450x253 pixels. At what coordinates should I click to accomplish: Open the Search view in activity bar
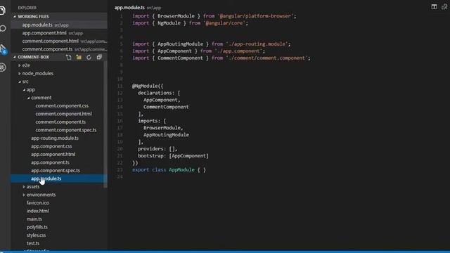pyautogui.click(x=3, y=28)
